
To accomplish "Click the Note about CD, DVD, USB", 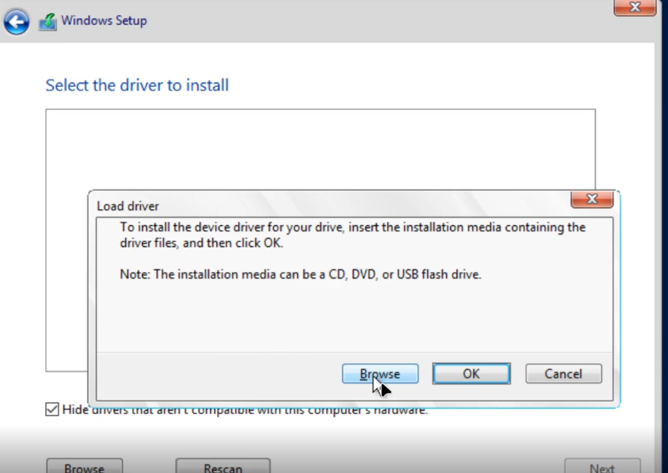I will coord(300,274).
